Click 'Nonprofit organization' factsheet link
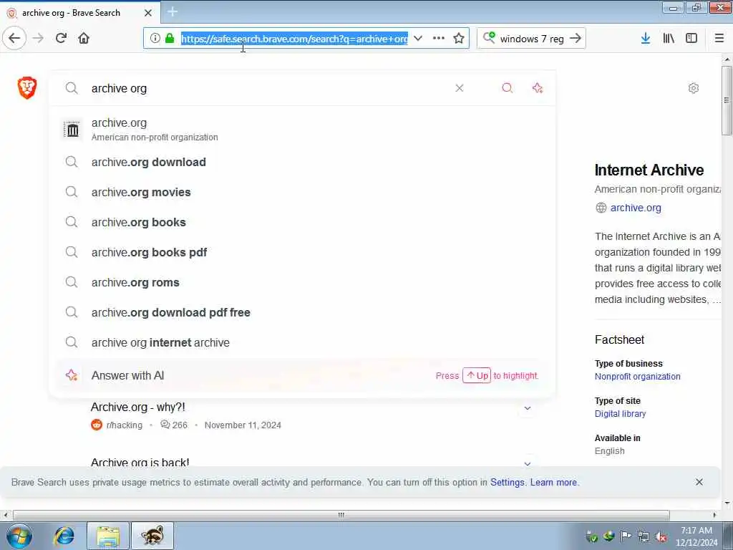The height and width of the screenshot is (550, 733). [637, 377]
